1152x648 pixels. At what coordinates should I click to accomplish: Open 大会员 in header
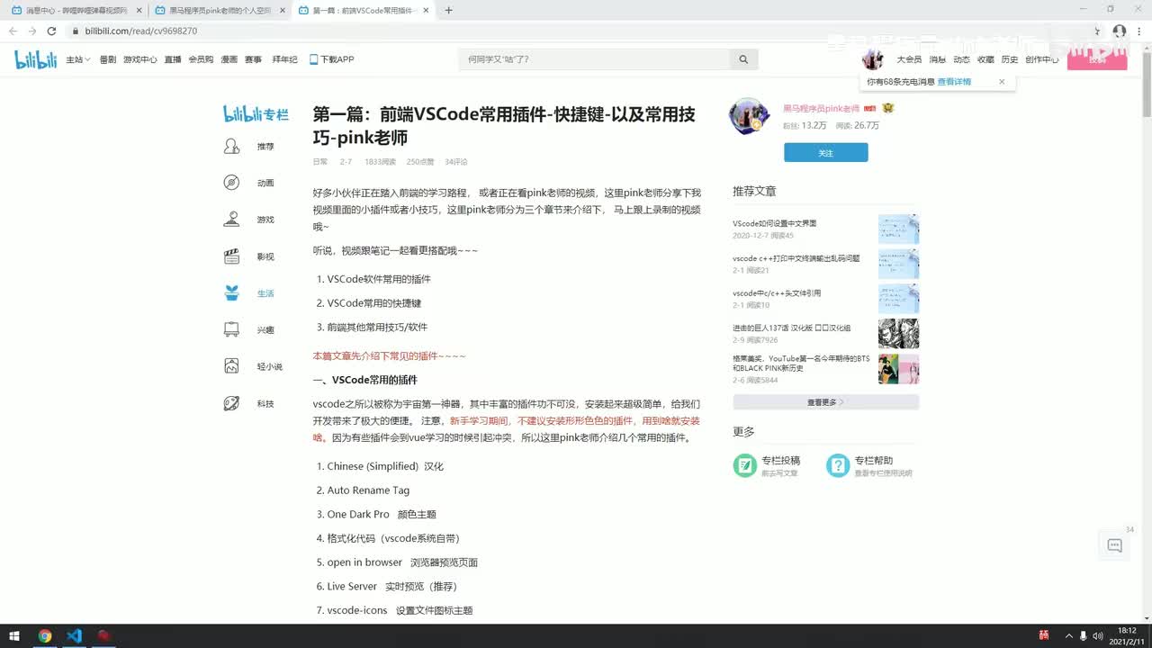pyautogui.click(x=909, y=59)
